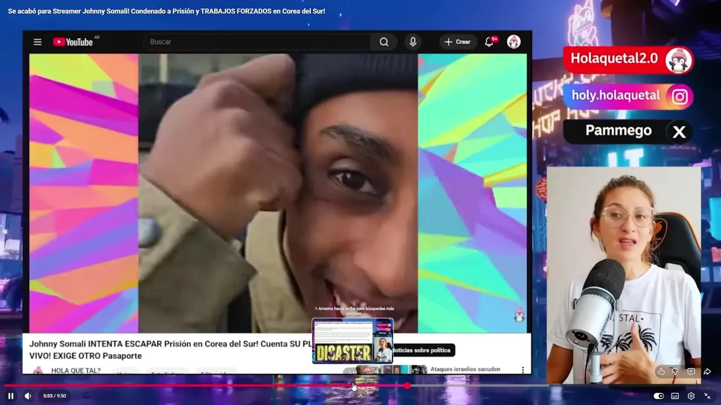Click the 'HOLA QUE TAL?' channel name

point(76,370)
